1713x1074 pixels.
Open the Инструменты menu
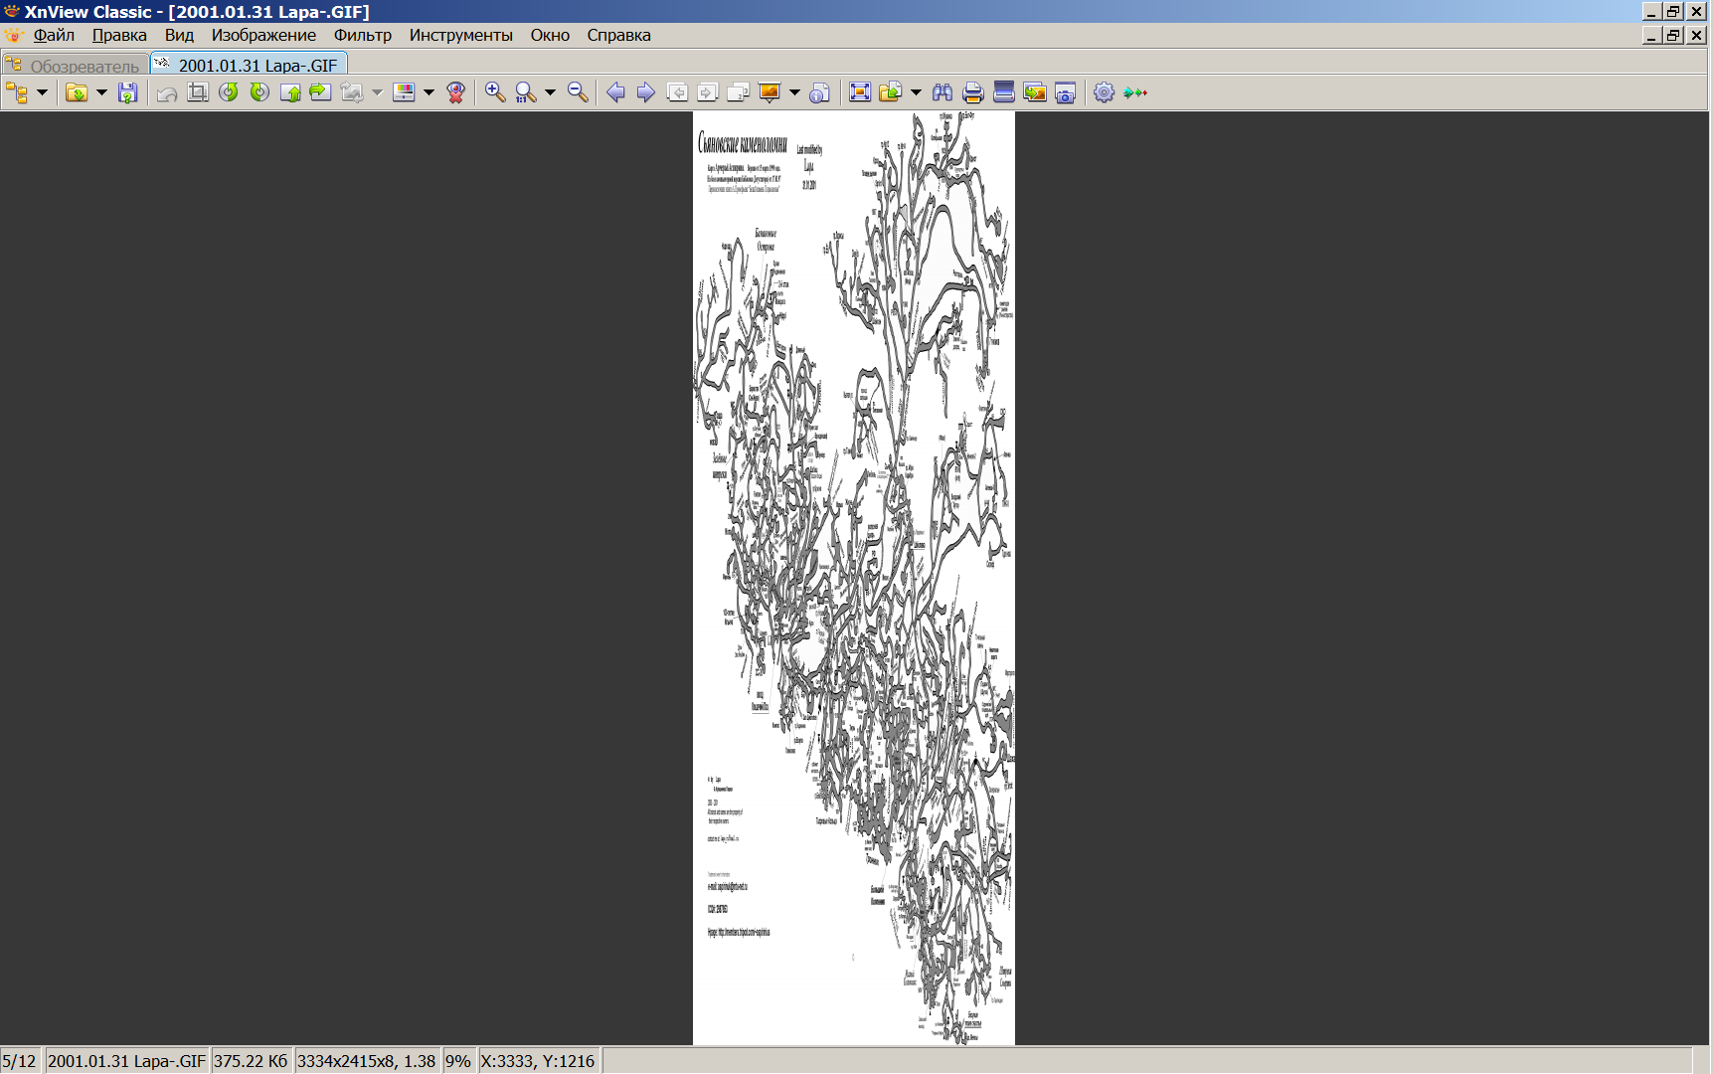[x=461, y=35]
